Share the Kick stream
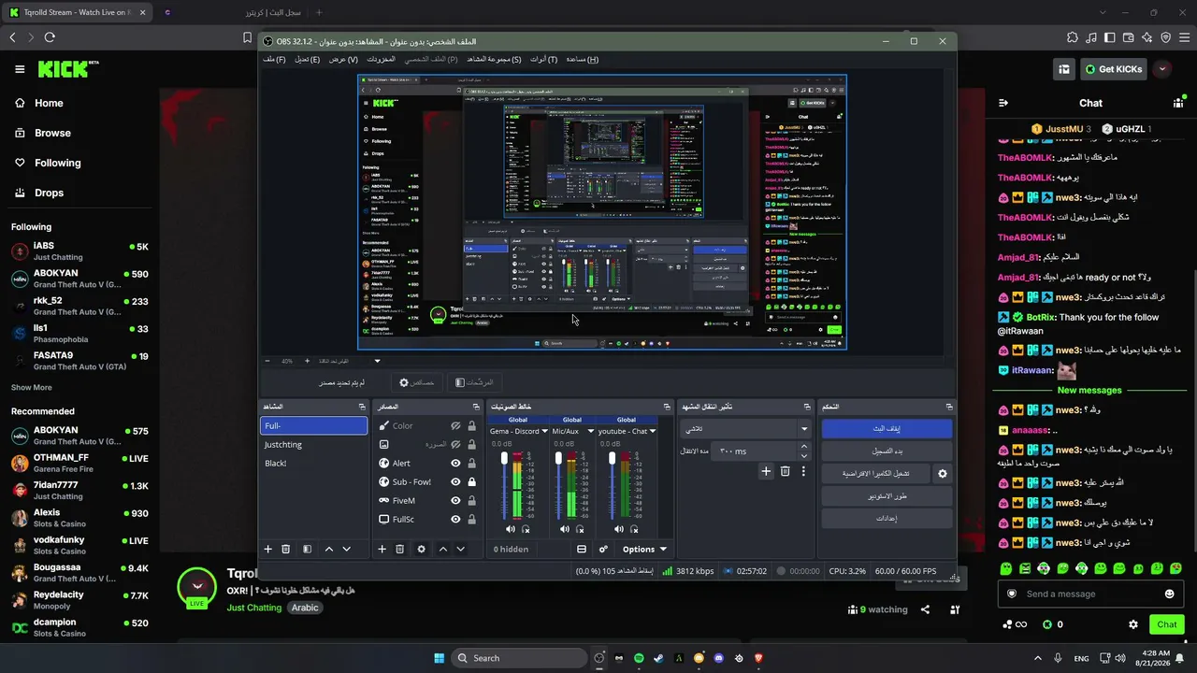The image size is (1197, 673). [925, 609]
